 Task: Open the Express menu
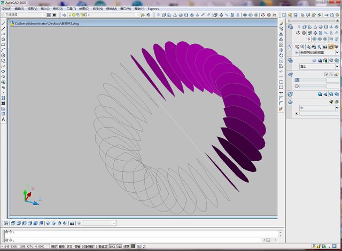153,9
